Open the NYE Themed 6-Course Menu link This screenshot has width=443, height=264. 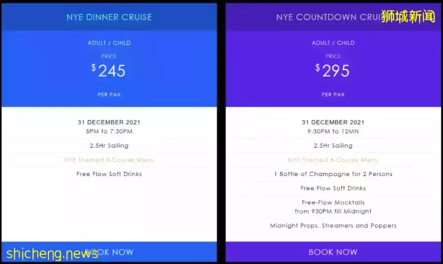(333, 160)
